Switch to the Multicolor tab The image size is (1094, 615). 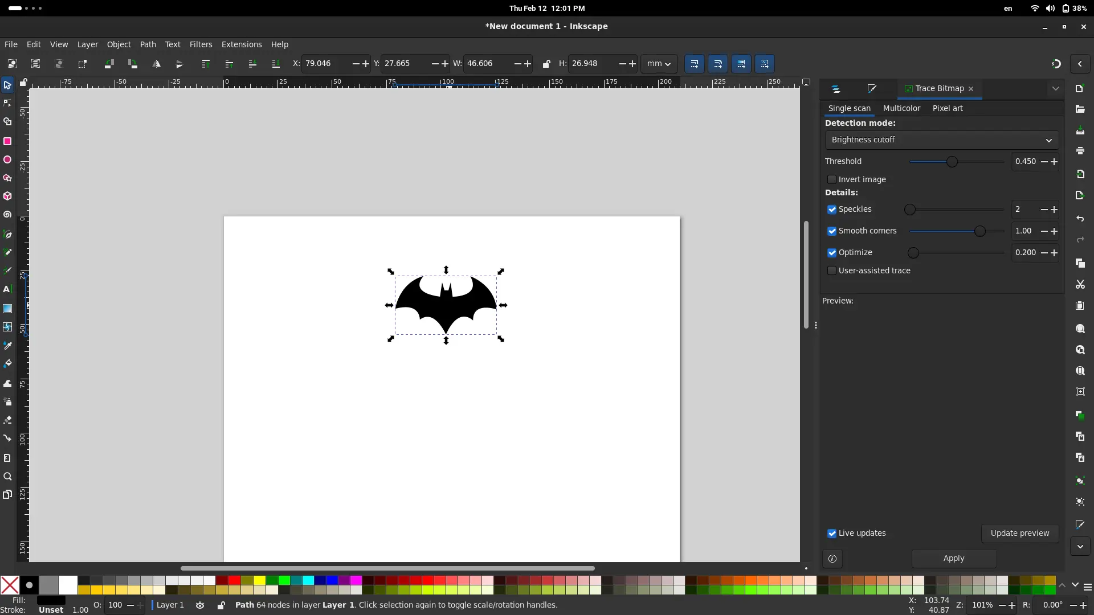[901, 108]
